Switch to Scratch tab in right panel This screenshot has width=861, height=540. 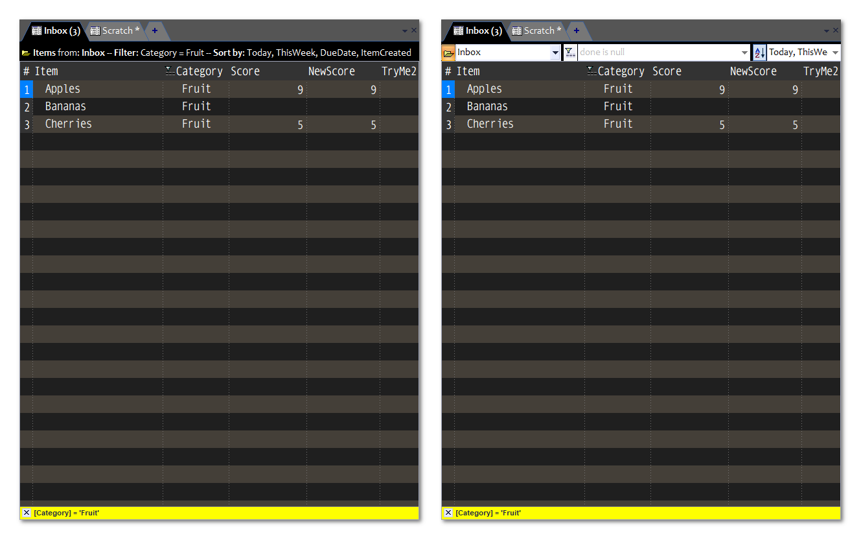tap(537, 30)
